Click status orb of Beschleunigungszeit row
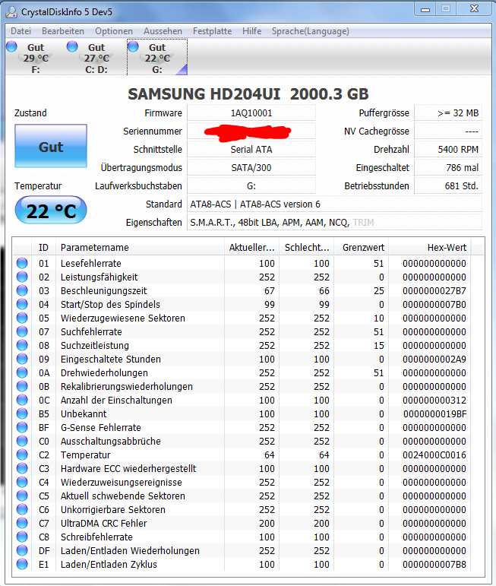This screenshot has height=586, width=496. tap(22, 290)
